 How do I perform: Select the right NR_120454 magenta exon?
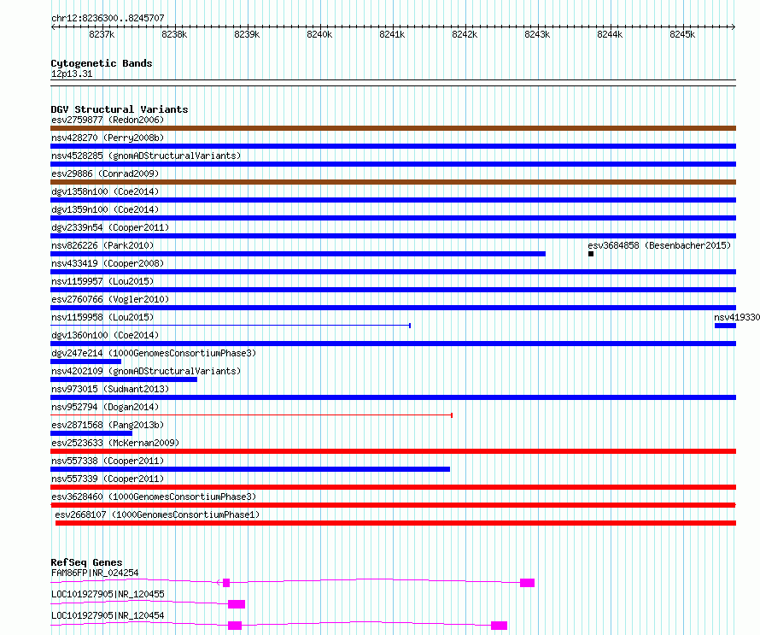click(x=500, y=626)
